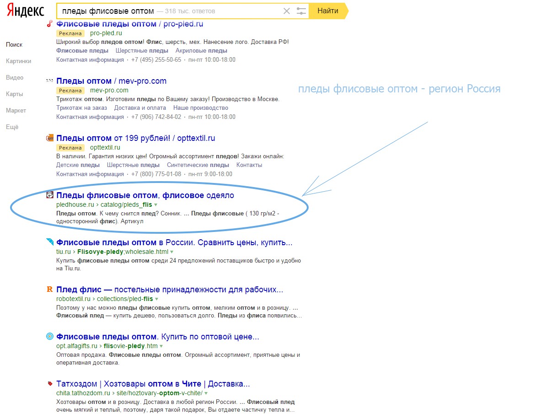Click Синтетические пледы sitelink
535x414 pixels.
tap(198, 165)
